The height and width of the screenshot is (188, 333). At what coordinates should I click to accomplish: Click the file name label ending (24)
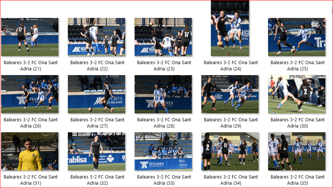(x=231, y=66)
